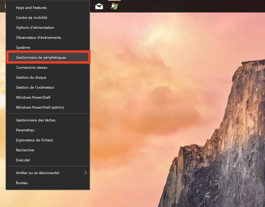Open the Exécuter dialog entry

tap(48, 160)
